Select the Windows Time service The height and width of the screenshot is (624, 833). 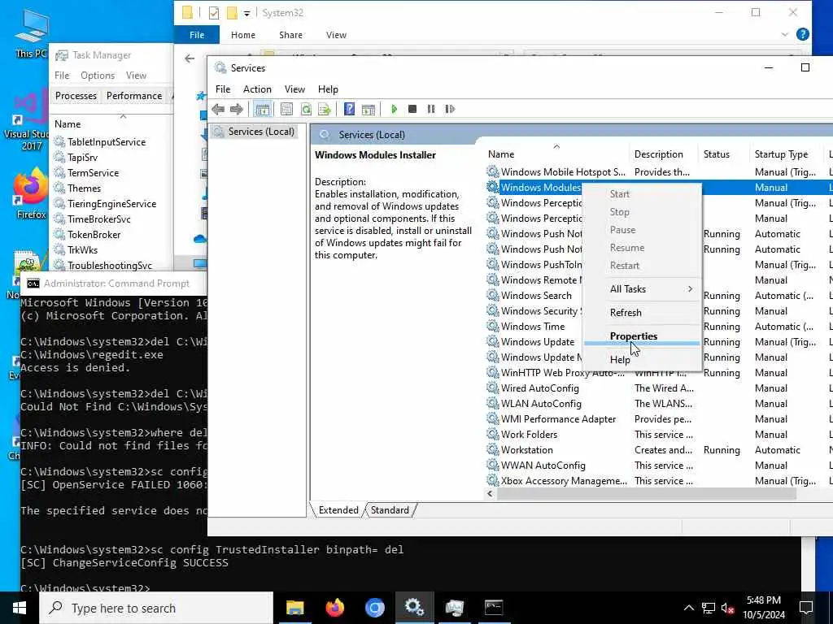tap(533, 327)
